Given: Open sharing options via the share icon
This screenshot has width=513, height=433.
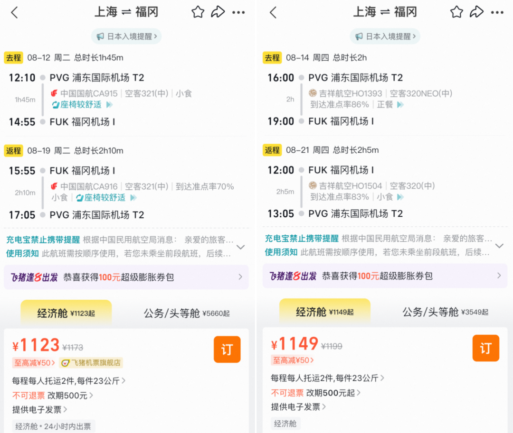Looking at the screenshot, I should tap(218, 12).
